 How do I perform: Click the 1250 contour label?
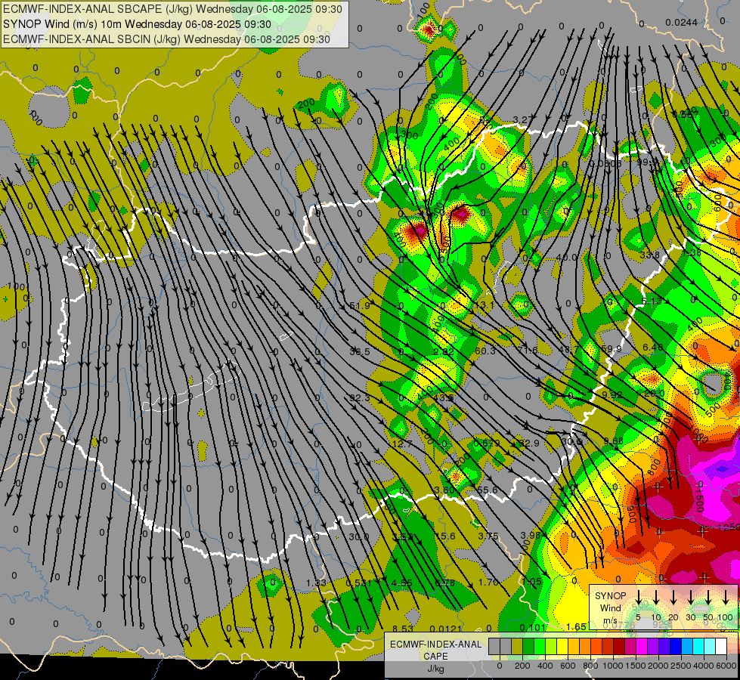coord(729,527)
